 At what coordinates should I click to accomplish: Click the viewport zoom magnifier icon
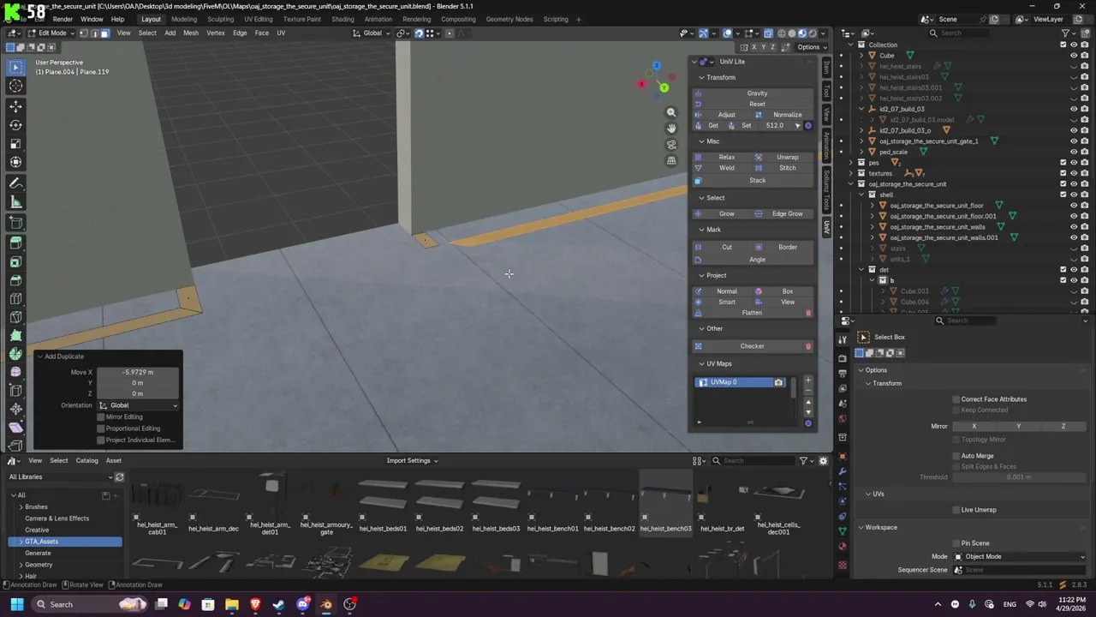(x=671, y=112)
